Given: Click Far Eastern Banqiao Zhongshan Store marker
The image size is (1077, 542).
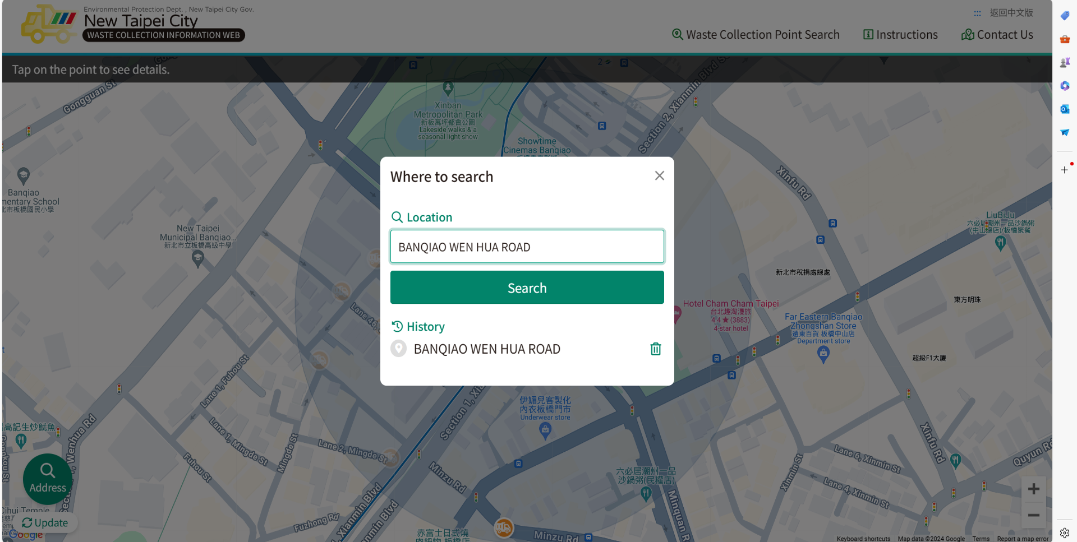Looking at the screenshot, I should point(823,354).
